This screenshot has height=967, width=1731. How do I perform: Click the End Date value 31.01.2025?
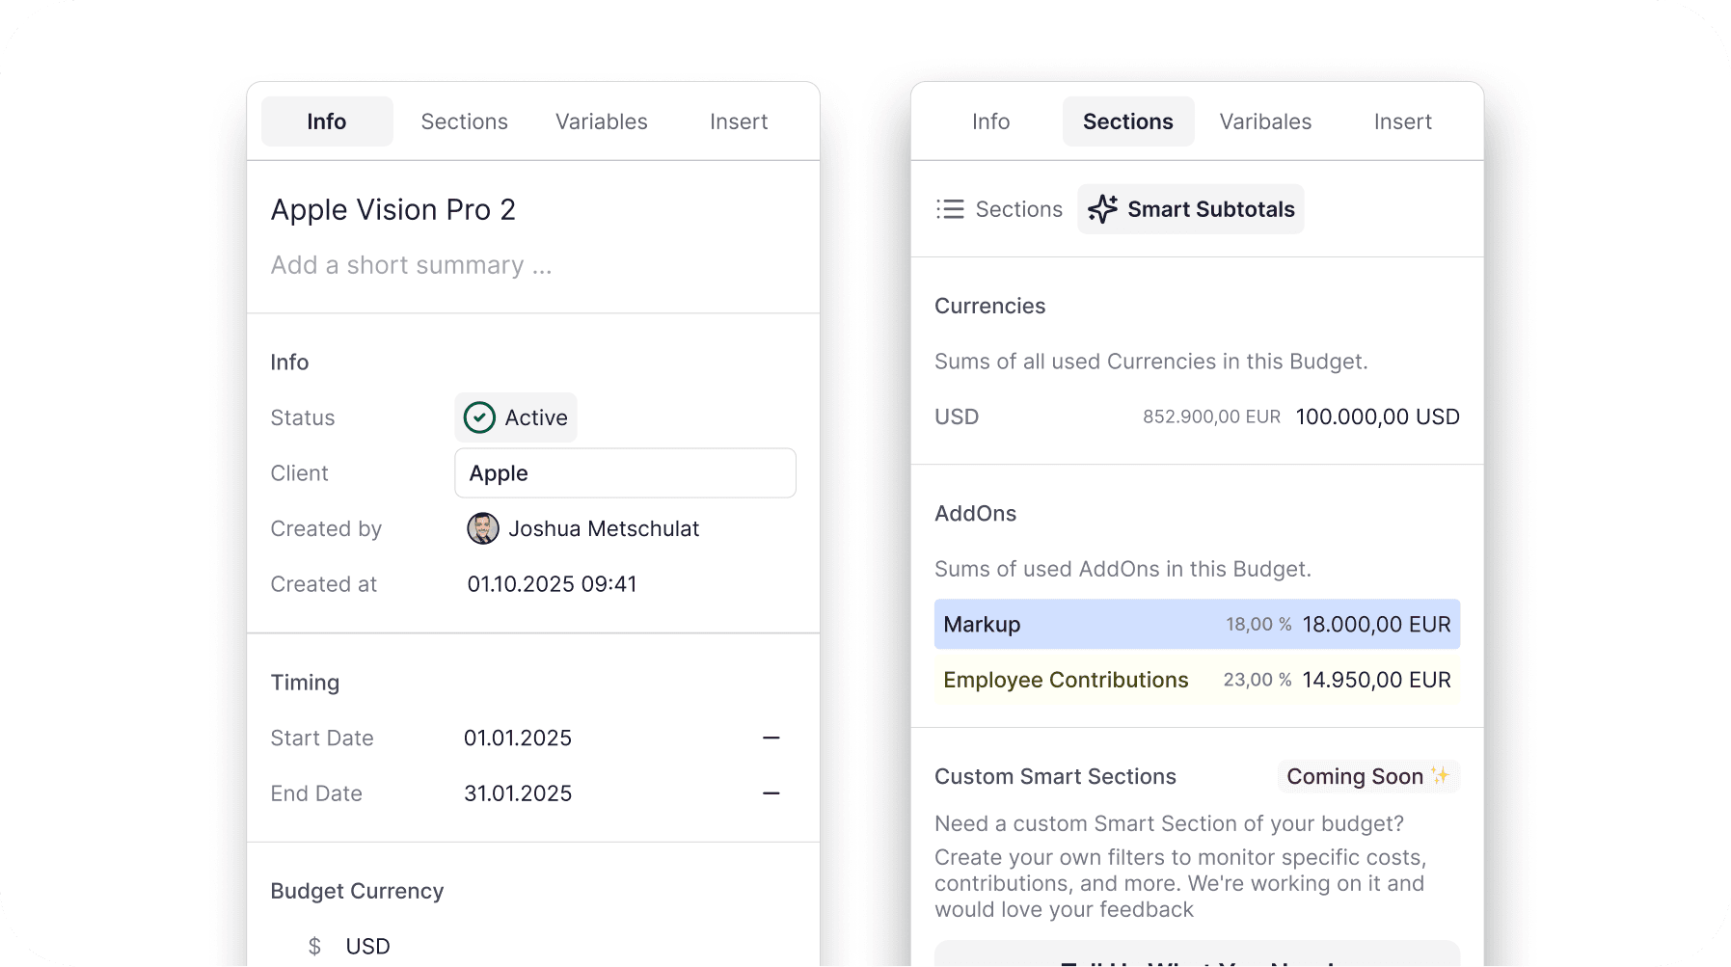click(x=518, y=793)
